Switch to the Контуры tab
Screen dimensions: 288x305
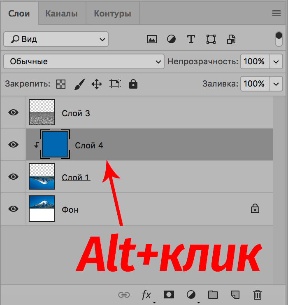tap(112, 14)
